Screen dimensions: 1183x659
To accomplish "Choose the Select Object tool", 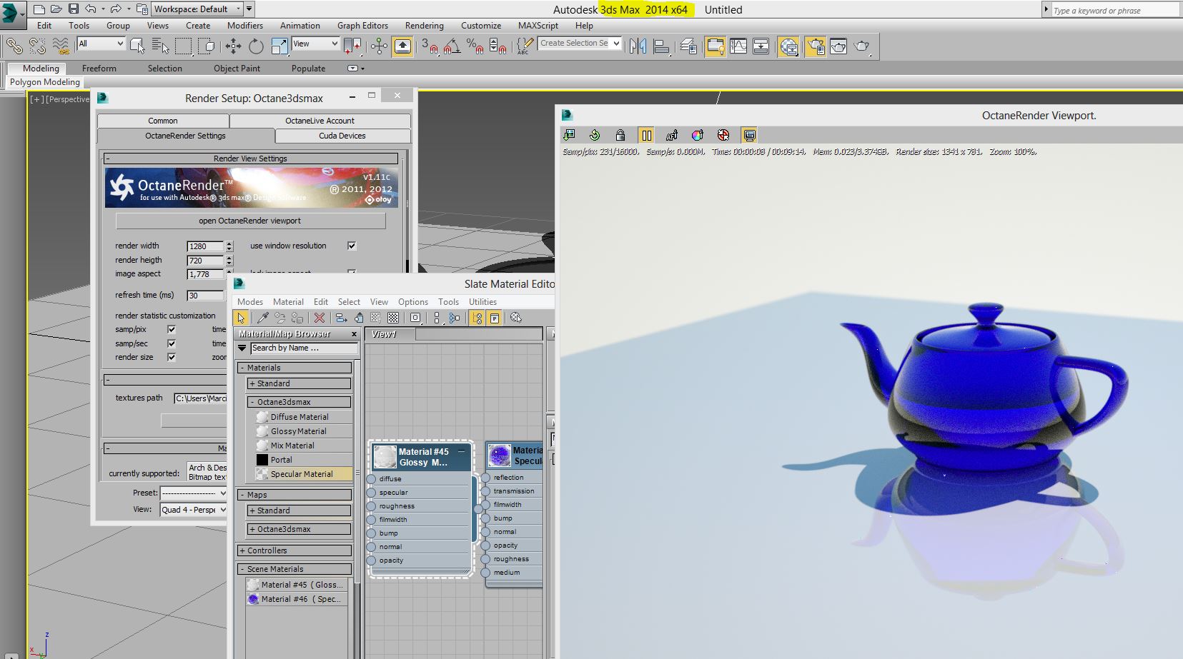I will pos(138,46).
